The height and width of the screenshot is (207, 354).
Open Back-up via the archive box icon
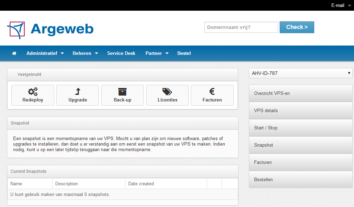(x=122, y=91)
